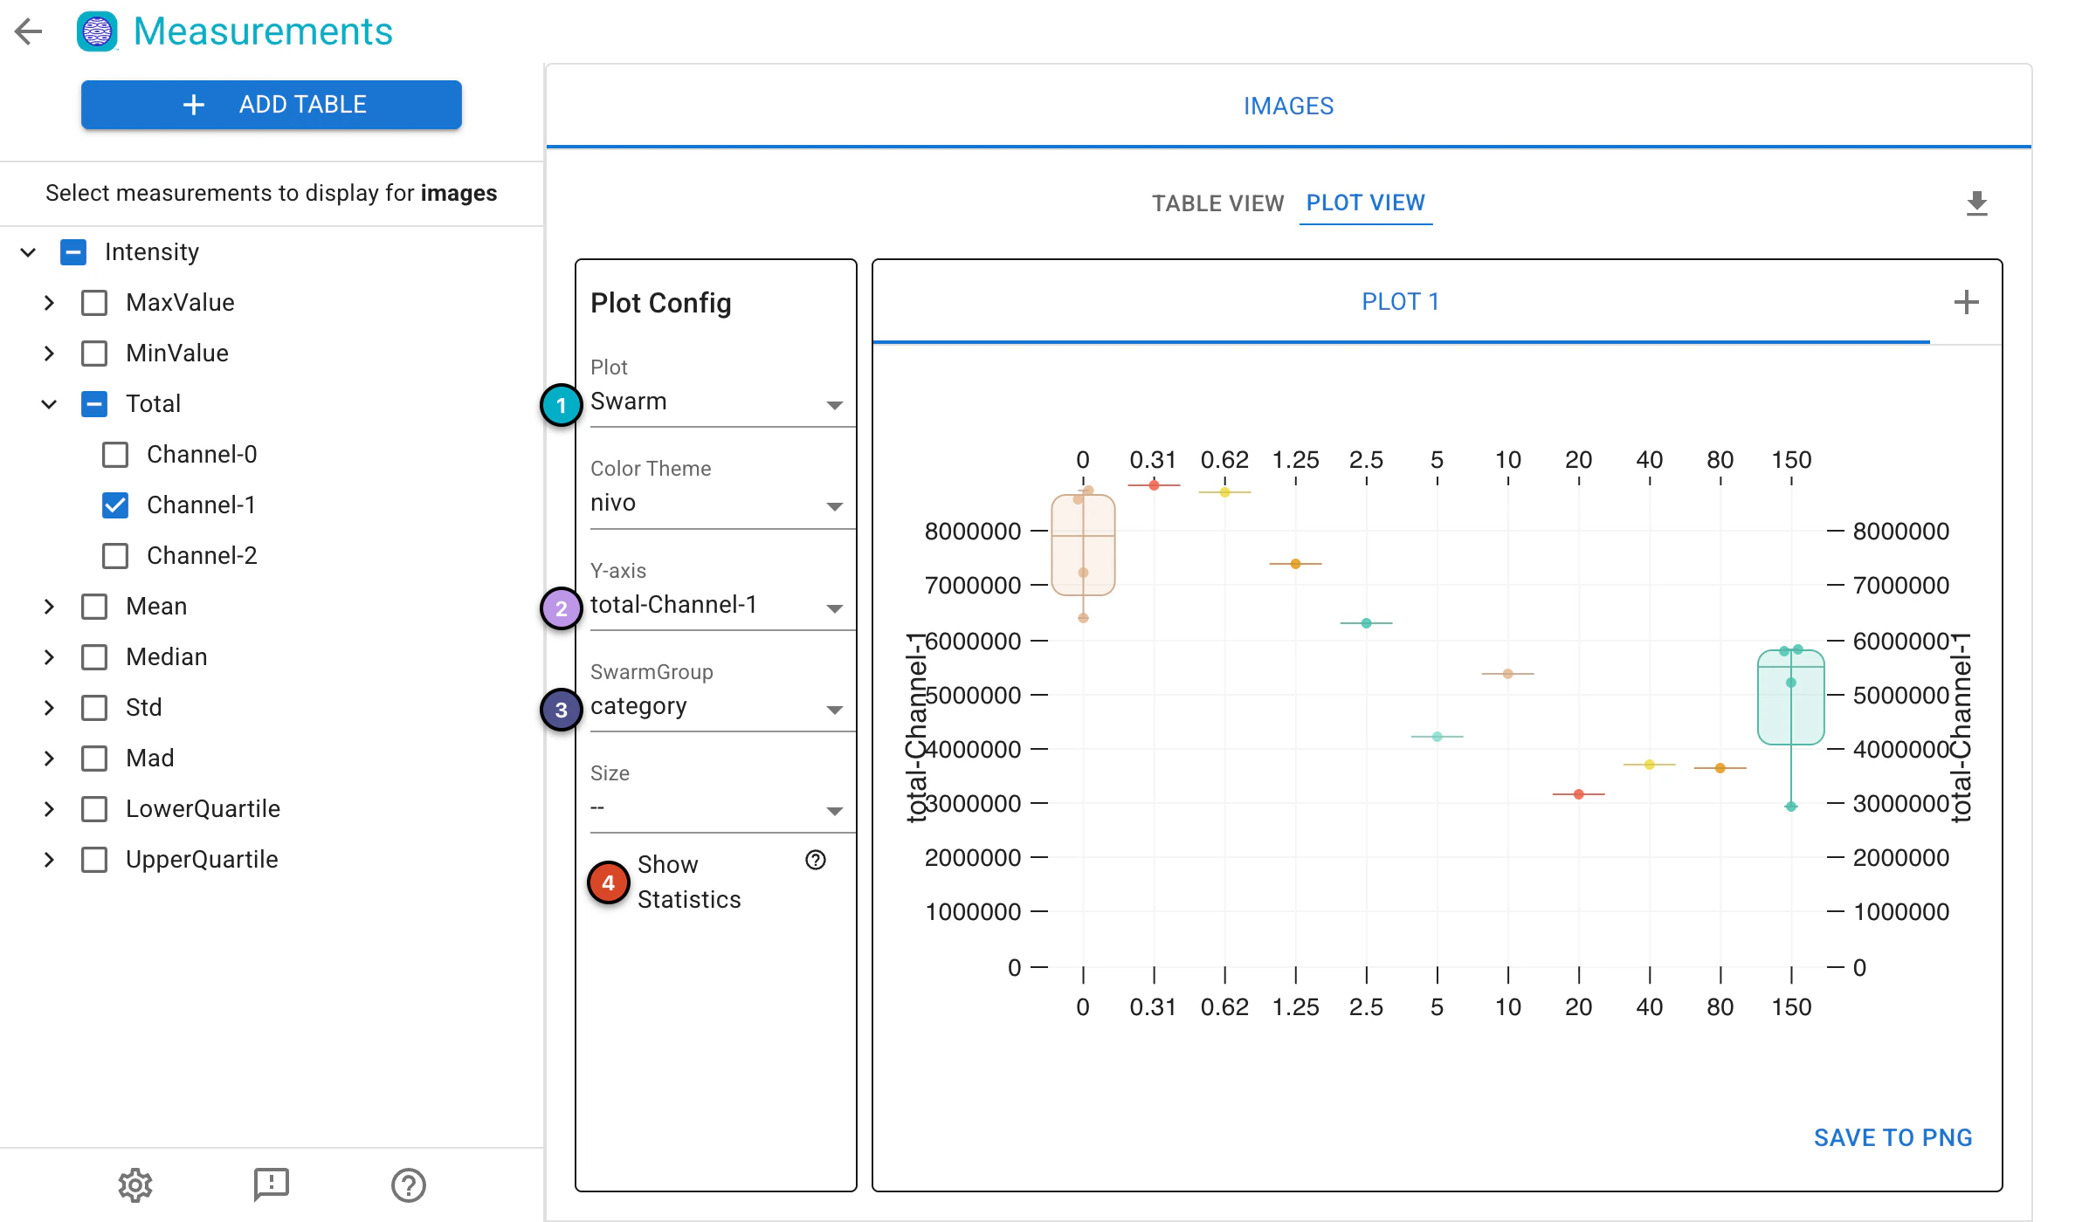The image size is (2096, 1222).
Task: Uncheck the Channel-1 checkbox
Action: coord(115,505)
